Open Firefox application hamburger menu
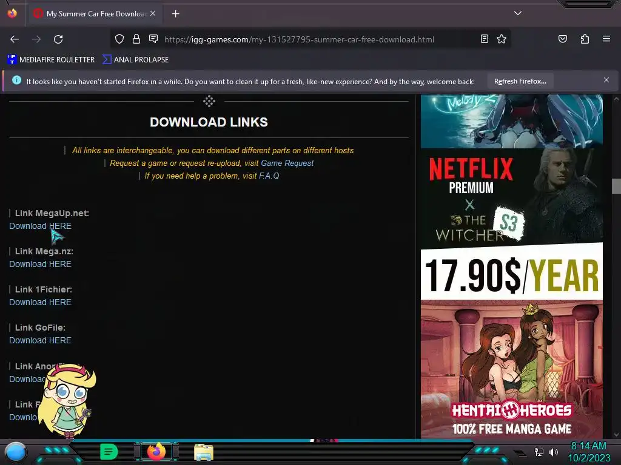The width and height of the screenshot is (621, 465). (606, 39)
